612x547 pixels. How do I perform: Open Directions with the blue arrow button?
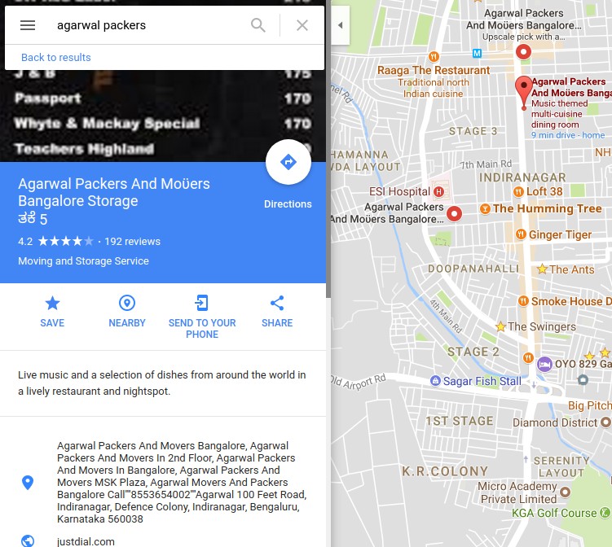[288, 162]
